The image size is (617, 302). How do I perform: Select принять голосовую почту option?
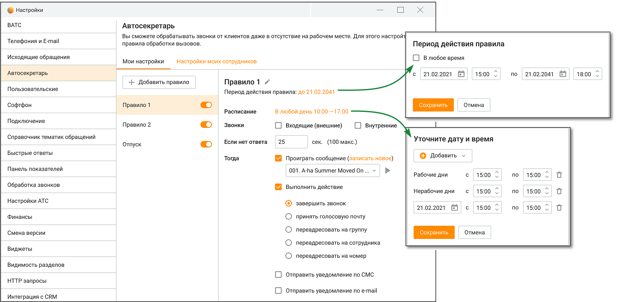pos(289,216)
